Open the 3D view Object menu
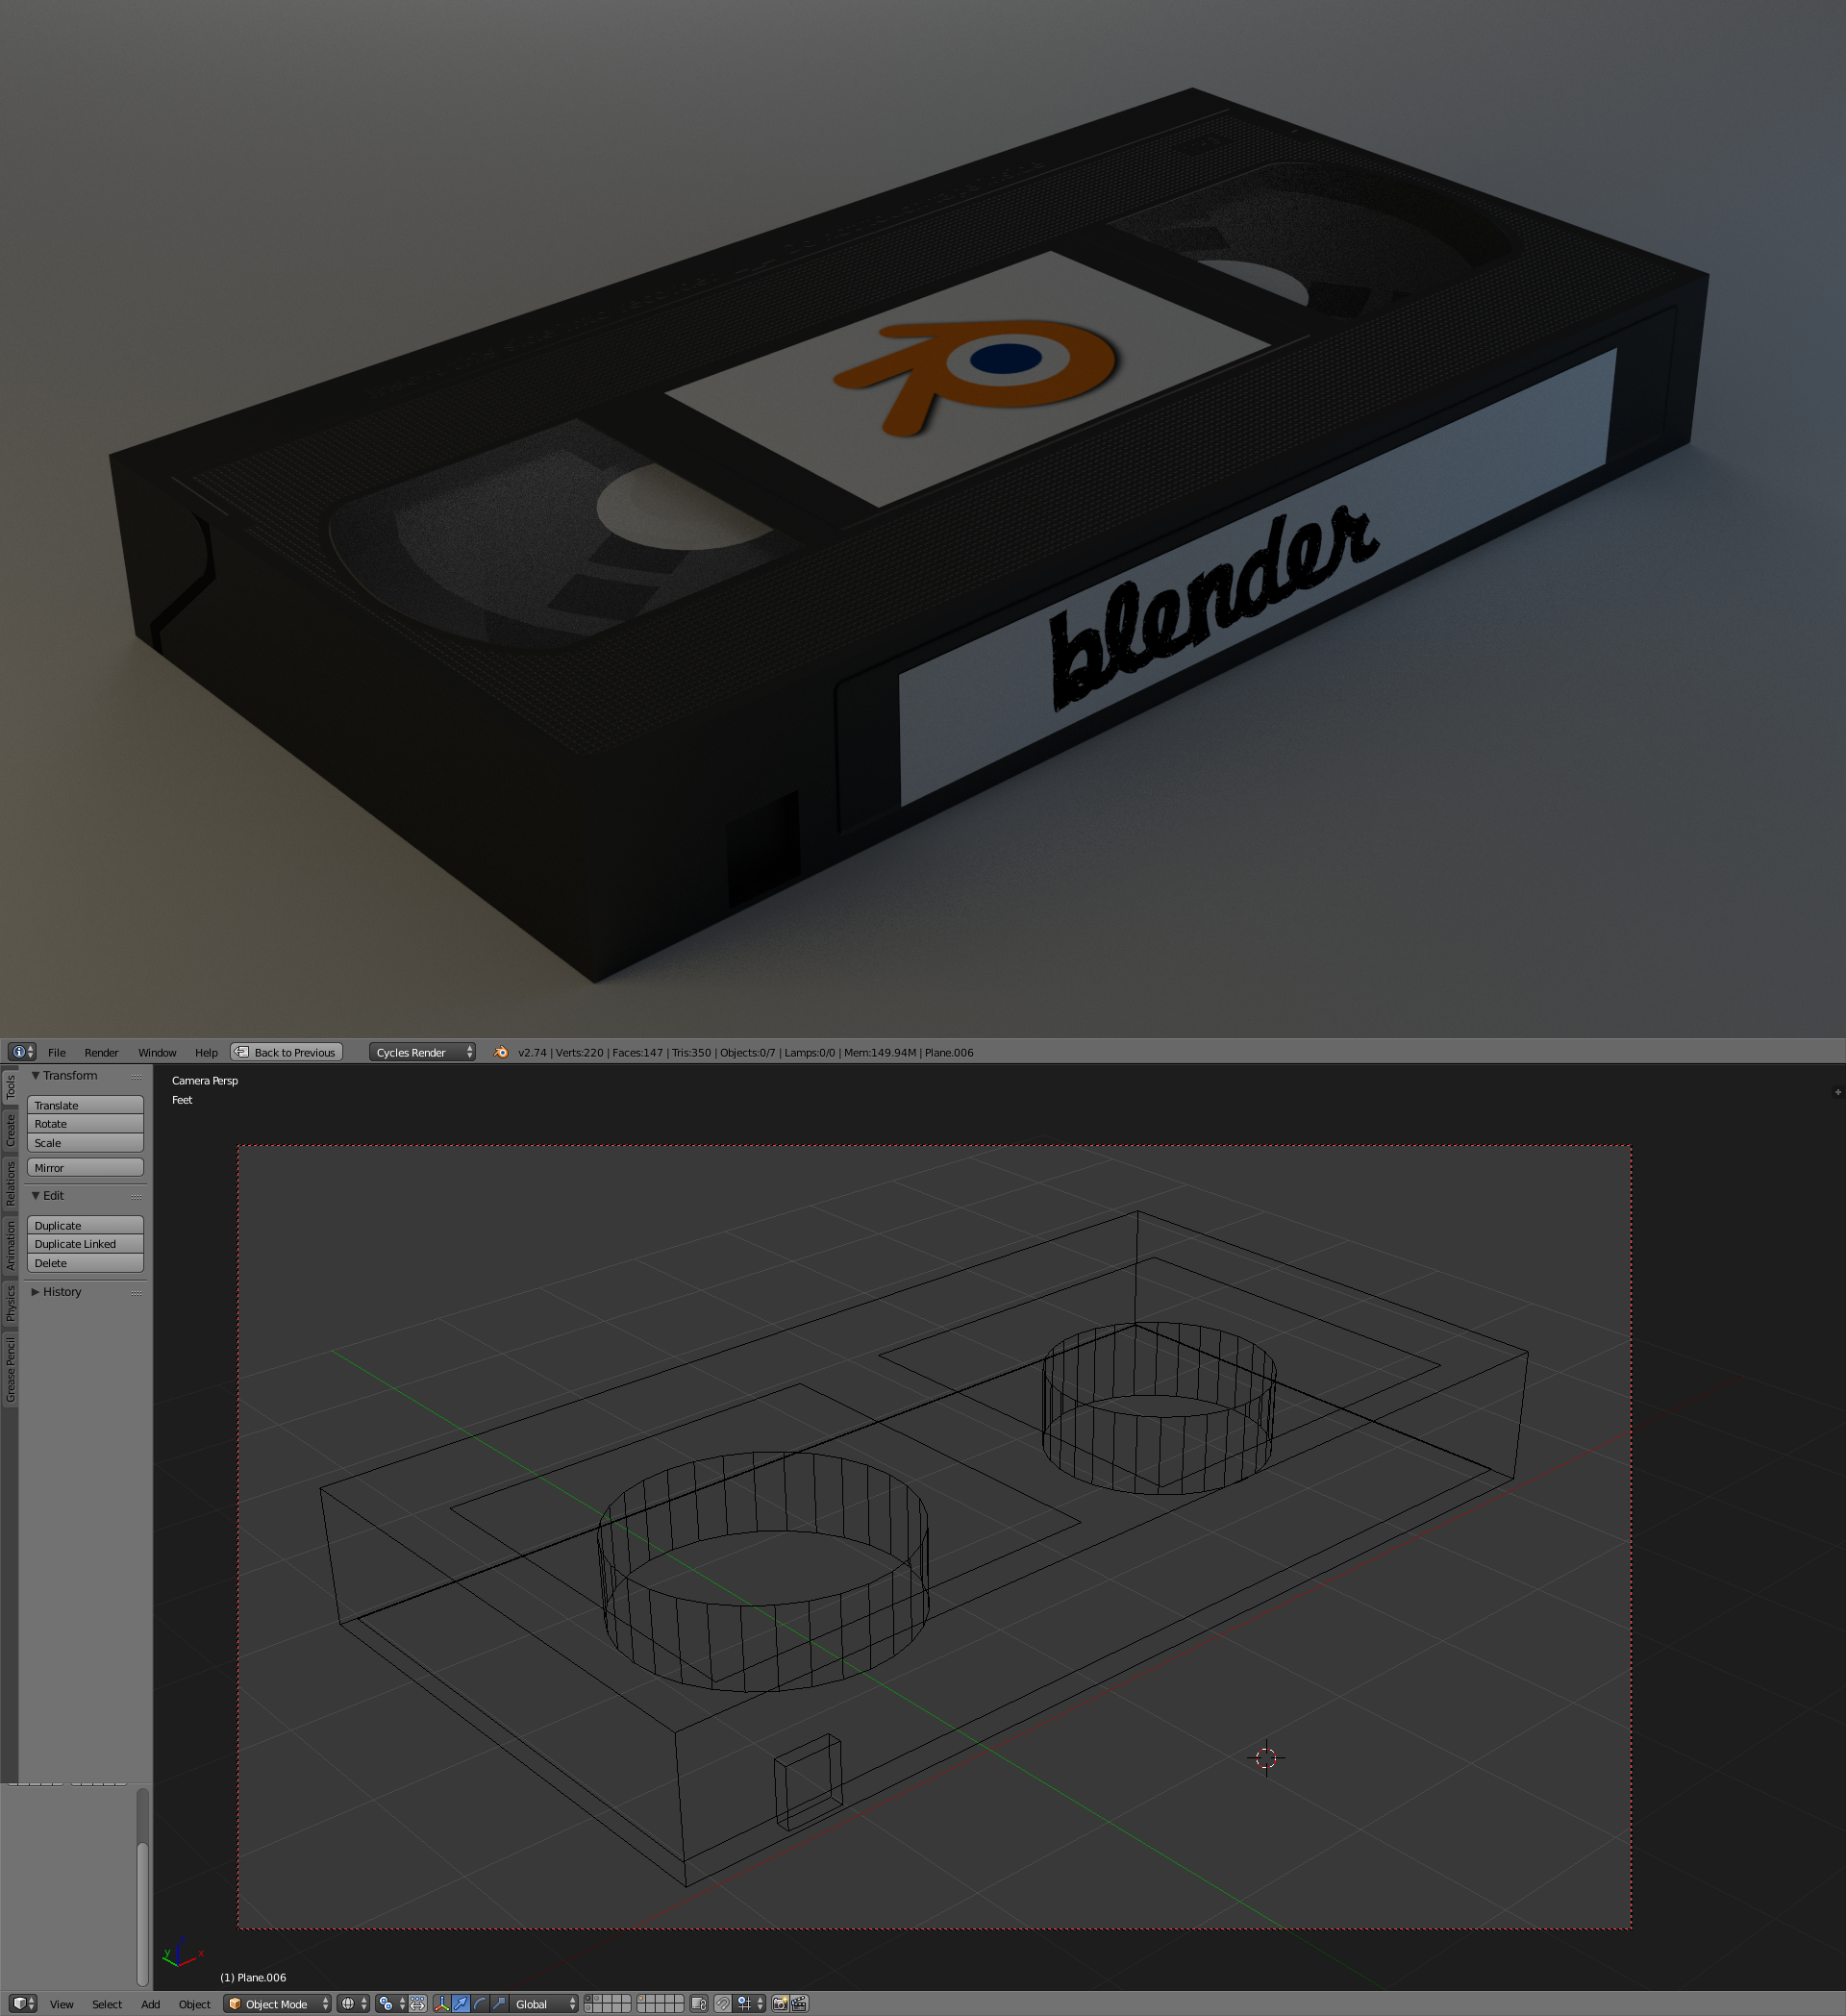 (194, 2004)
